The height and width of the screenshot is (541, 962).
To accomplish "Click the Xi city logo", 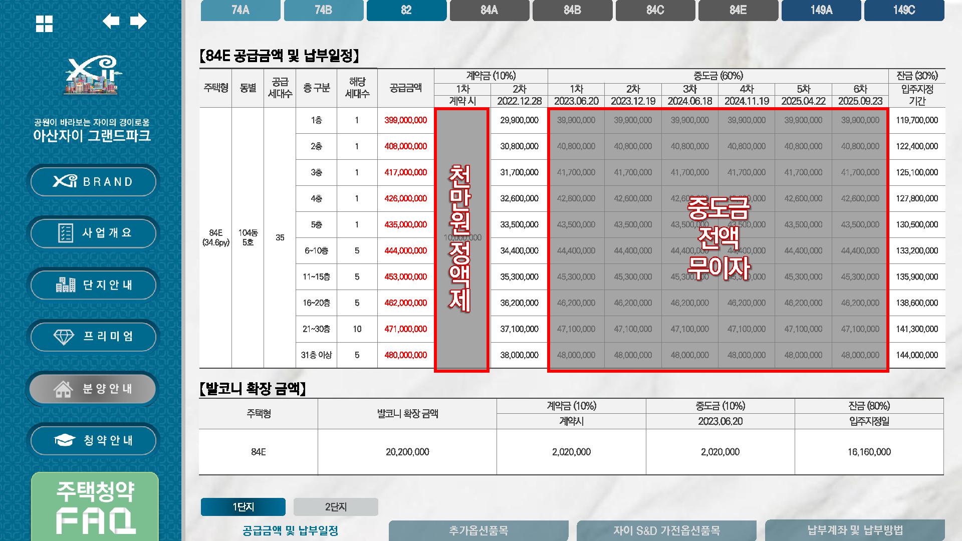I will (91, 75).
